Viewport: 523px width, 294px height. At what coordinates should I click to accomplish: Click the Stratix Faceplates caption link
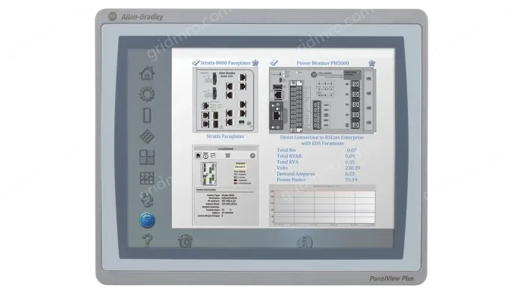(x=226, y=136)
